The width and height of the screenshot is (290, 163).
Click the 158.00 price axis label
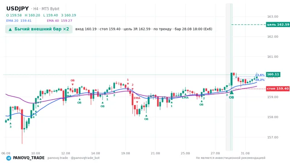click(x=273, y=117)
